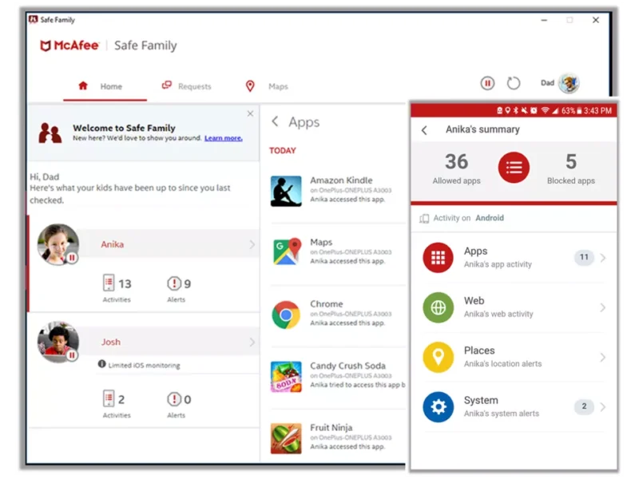Dismiss the Welcome to Safe Family banner
639x479 pixels.
(250, 114)
